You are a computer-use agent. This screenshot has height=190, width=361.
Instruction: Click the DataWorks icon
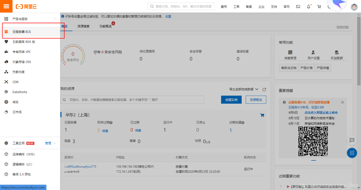pos(6,92)
